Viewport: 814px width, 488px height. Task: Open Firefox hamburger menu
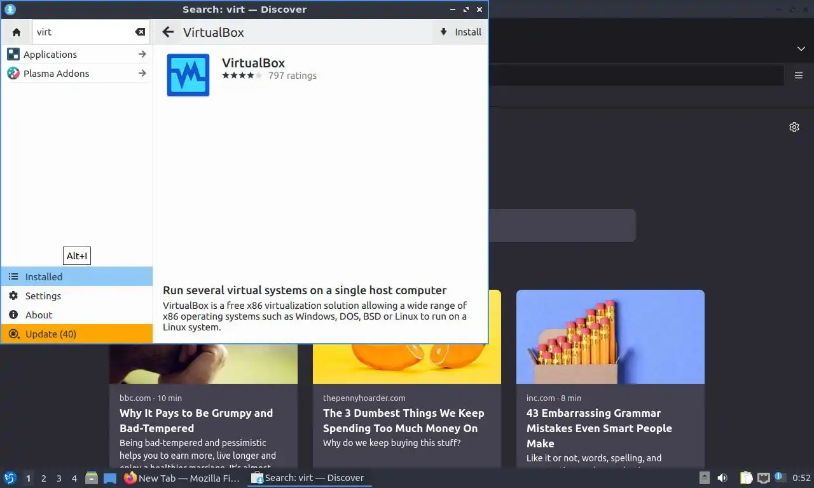pos(799,76)
